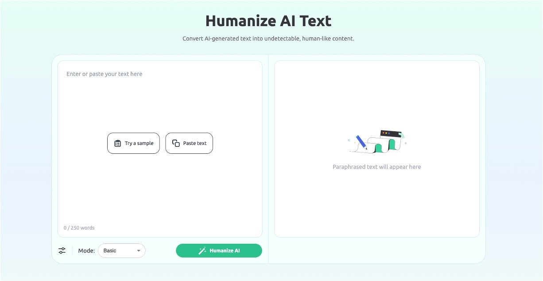Click the Paraphrased text placeholder message
Viewport: 543px width, 281px height.
coord(376,167)
